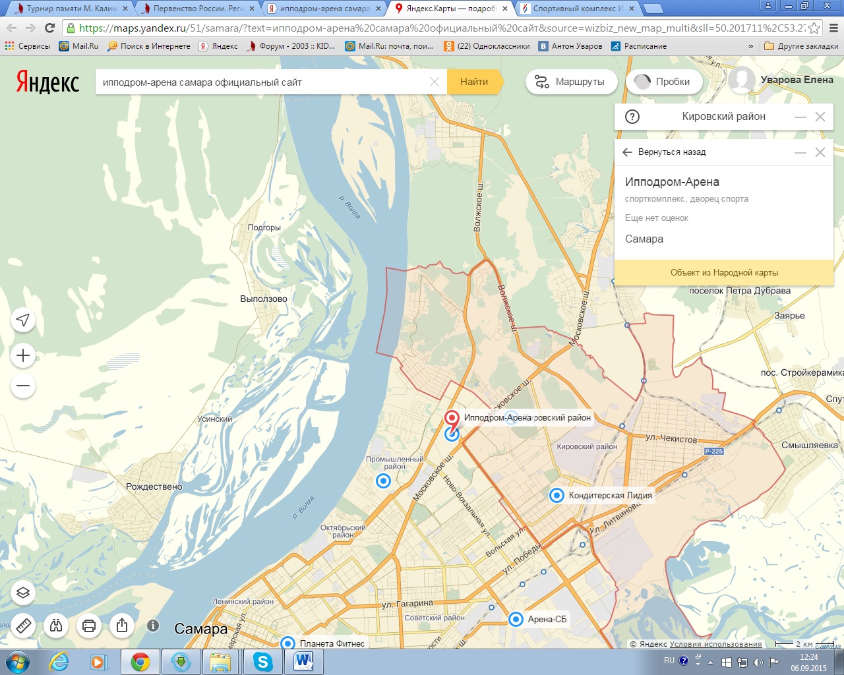Open the panoramas binoculars icon
Image resolution: width=844 pixels, height=675 pixels.
pyautogui.click(x=56, y=625)
